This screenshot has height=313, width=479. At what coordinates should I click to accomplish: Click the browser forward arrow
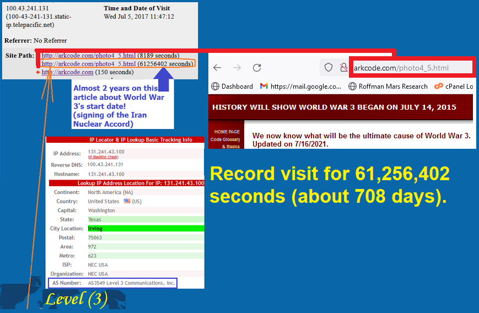(237, 68)
